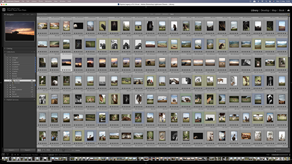Expand the Catalog panel
Viewport: 292px width, 164px height.
(5, 48)
